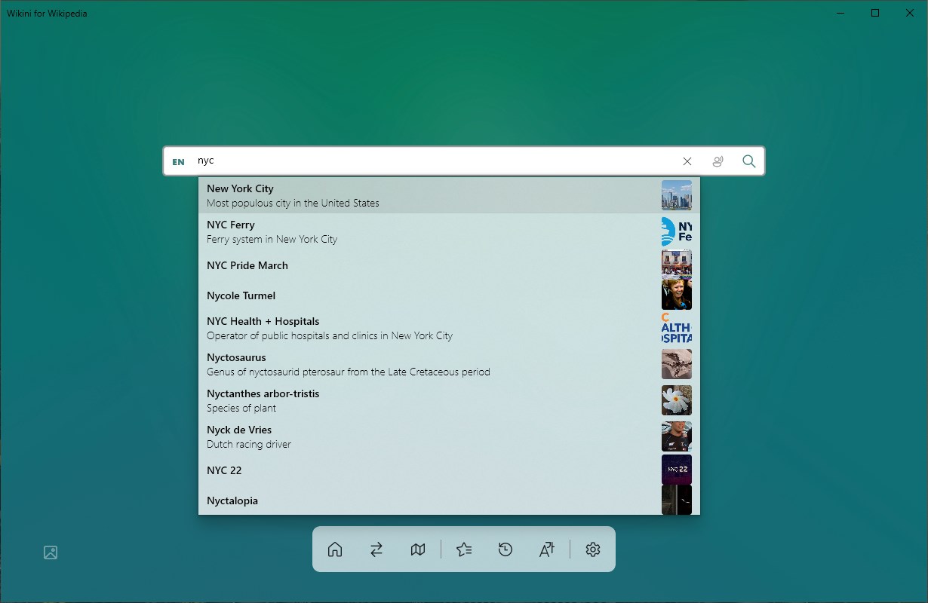Select the New York City suggestion
This screenshot has height=603, width=928.
(449, 195)
